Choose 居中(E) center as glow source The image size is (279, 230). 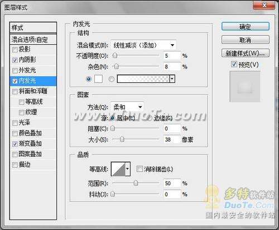113,118
